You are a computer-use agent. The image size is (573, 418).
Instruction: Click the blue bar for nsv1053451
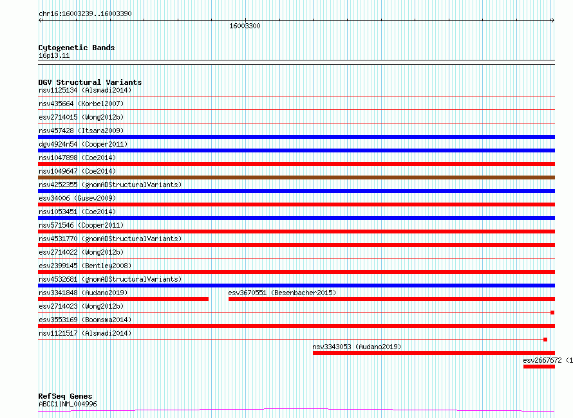(x=296, y=218)
